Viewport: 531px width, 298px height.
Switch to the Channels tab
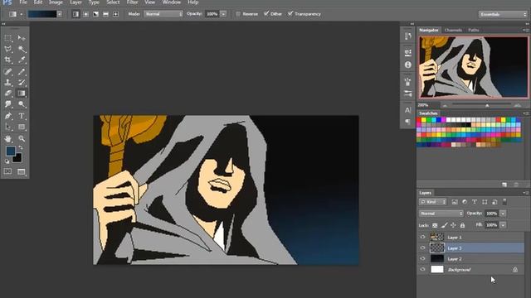point(453,30)
